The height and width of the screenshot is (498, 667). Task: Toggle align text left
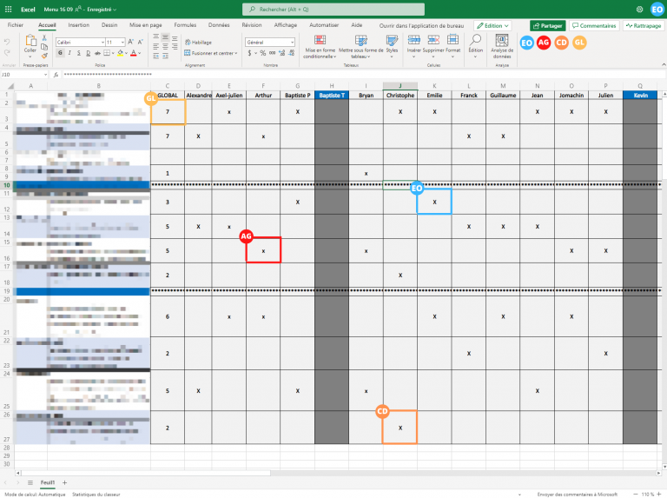[x=156, y=46]
